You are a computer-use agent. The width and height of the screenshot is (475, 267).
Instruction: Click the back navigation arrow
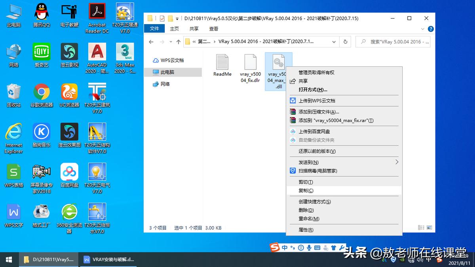click(151, 42)
